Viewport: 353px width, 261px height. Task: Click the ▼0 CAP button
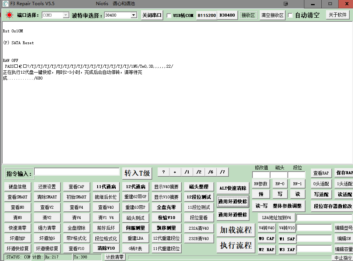[x=267, y=239]
